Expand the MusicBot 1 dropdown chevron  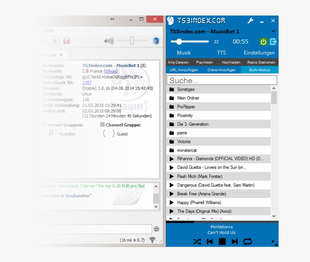pos(273,31)
